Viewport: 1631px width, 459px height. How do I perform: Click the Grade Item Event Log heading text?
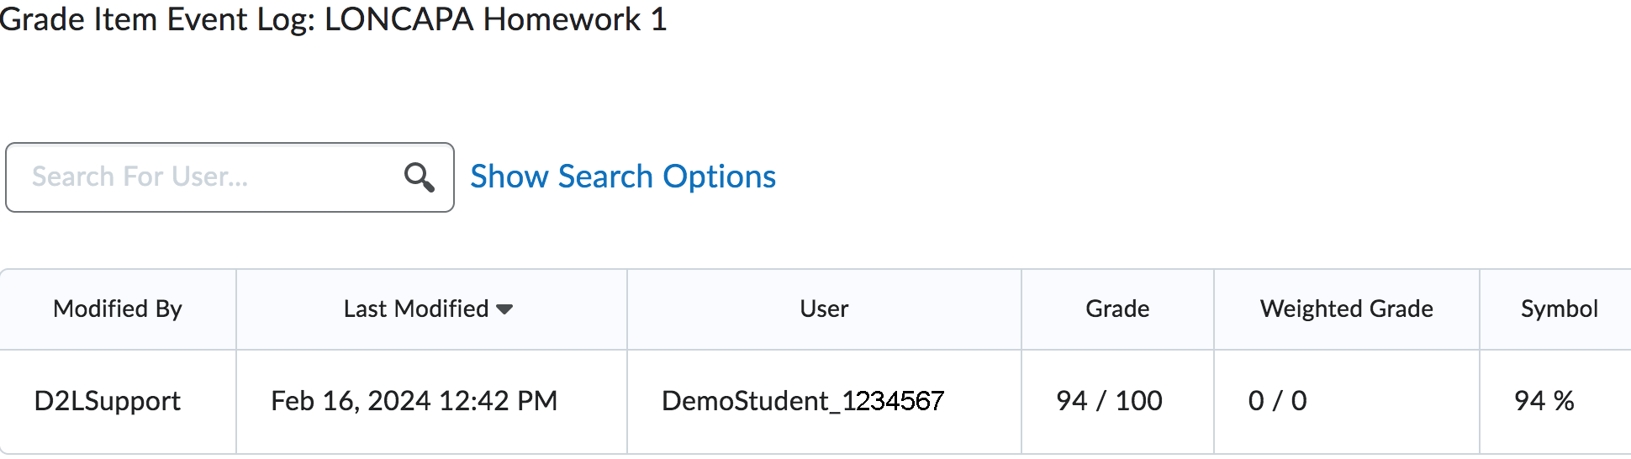157,18
